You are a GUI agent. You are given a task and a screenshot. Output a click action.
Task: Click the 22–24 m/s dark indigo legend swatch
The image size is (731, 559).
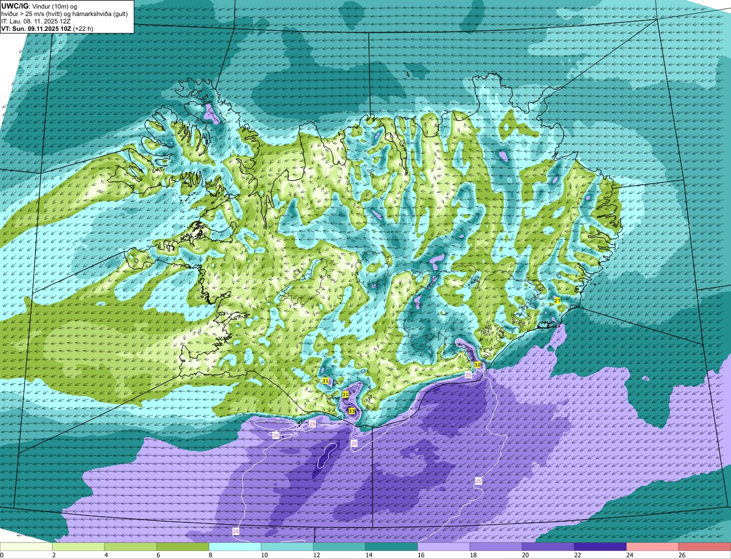click(601, 547)
